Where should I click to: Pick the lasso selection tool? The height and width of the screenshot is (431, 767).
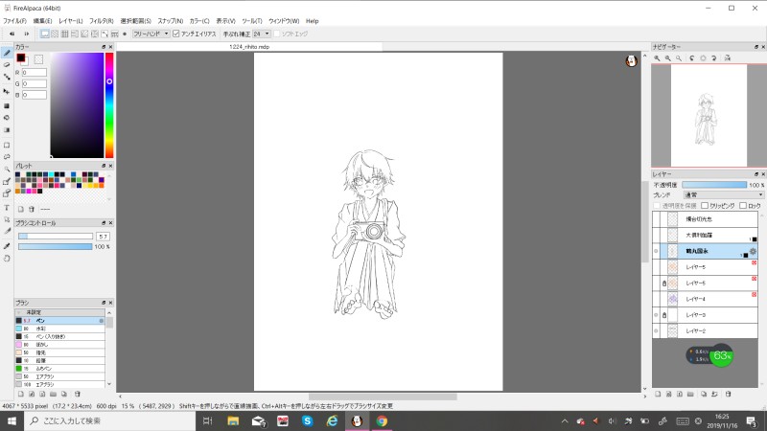click(7, 157)
